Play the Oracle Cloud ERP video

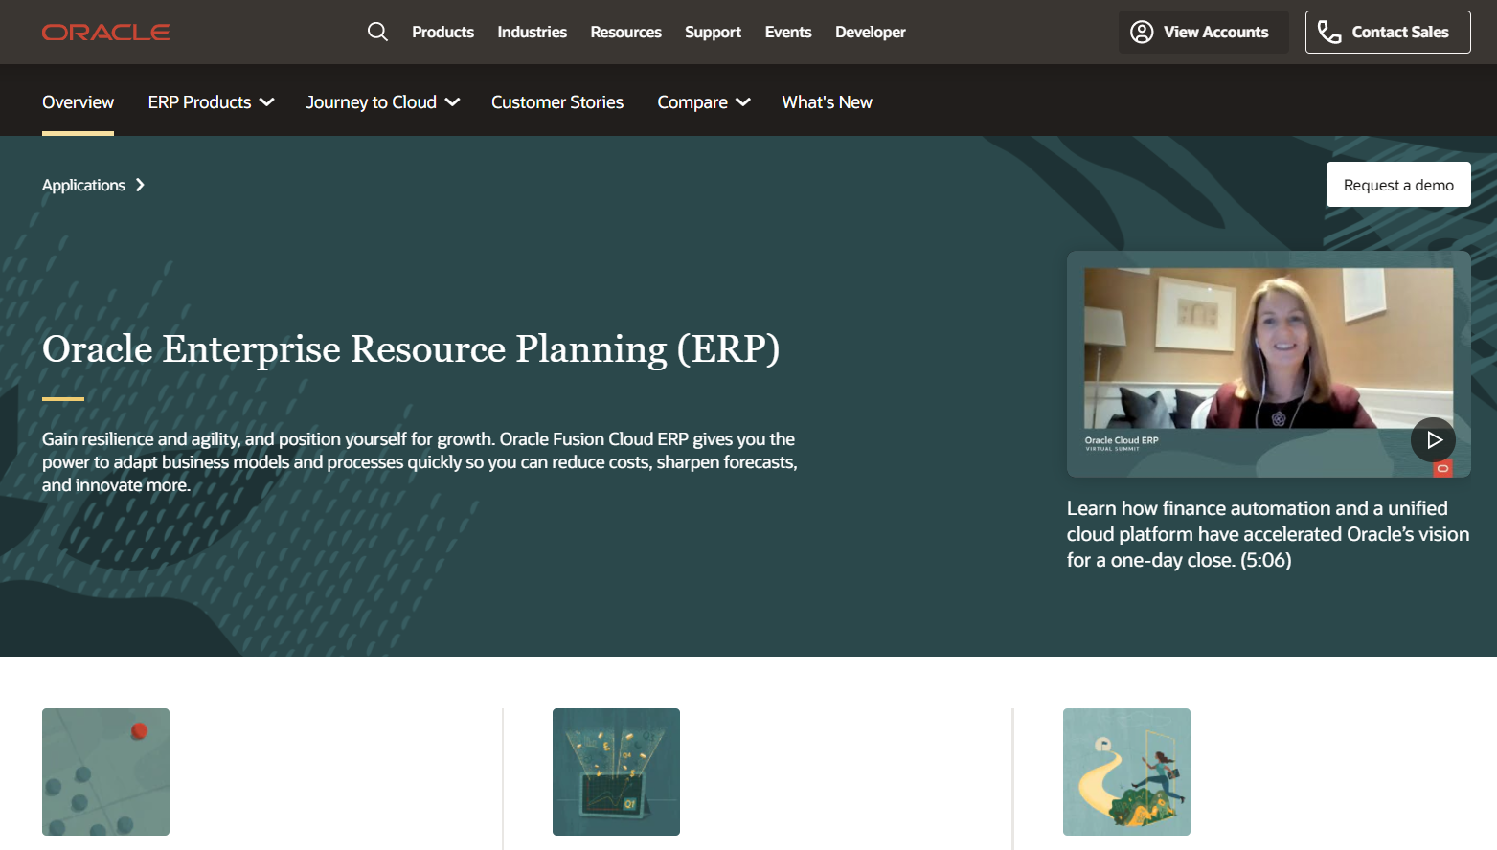[x=1433, y=439]
